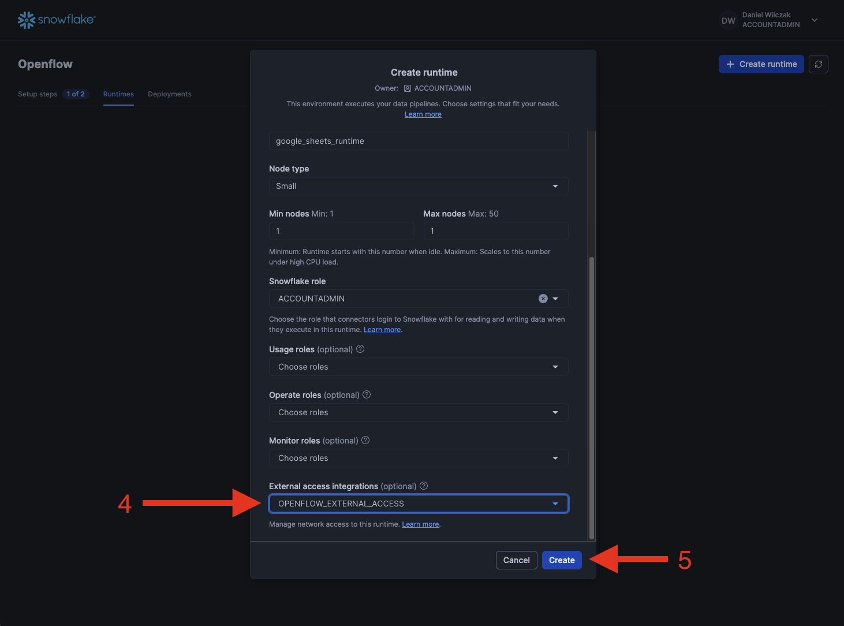Open the External access integrations dropdown
The height and width of the screenshot is (626, 844).
(419, 504)
